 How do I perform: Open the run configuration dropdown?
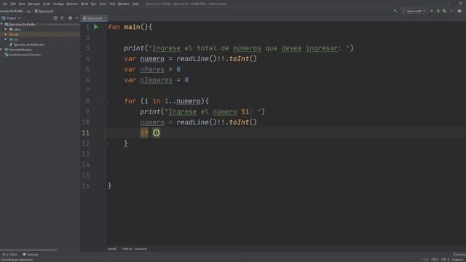tap(415, 11)
